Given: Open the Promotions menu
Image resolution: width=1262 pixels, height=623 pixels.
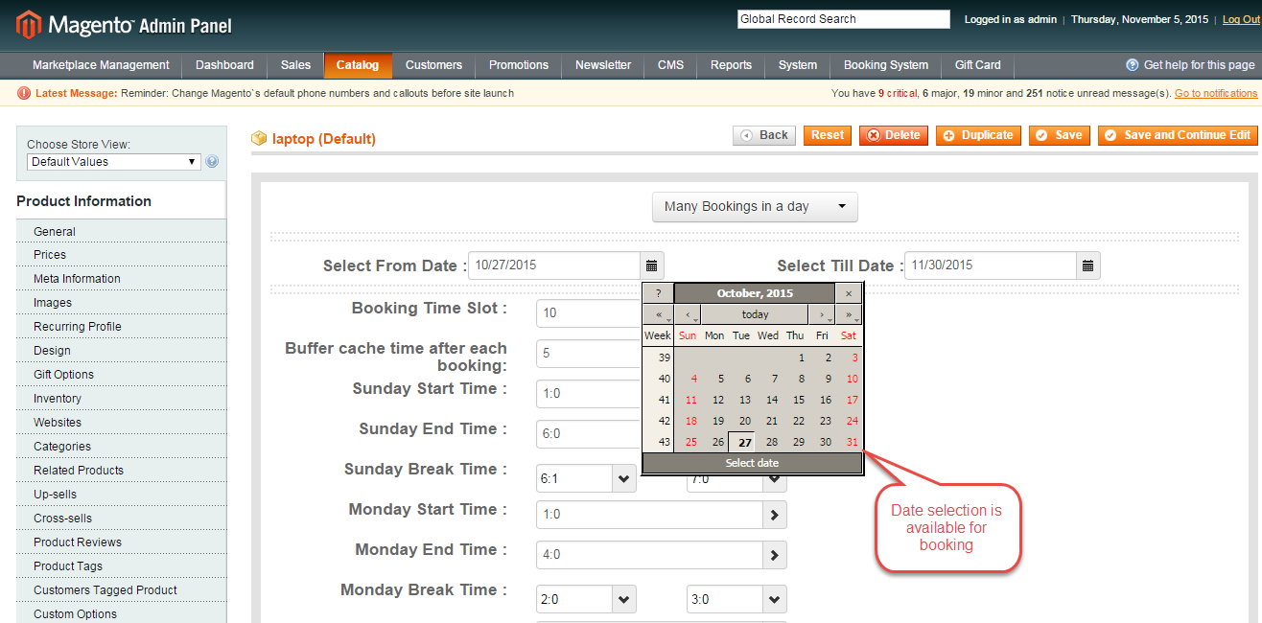Looking at the screenshot, I should tap(519, 65).
